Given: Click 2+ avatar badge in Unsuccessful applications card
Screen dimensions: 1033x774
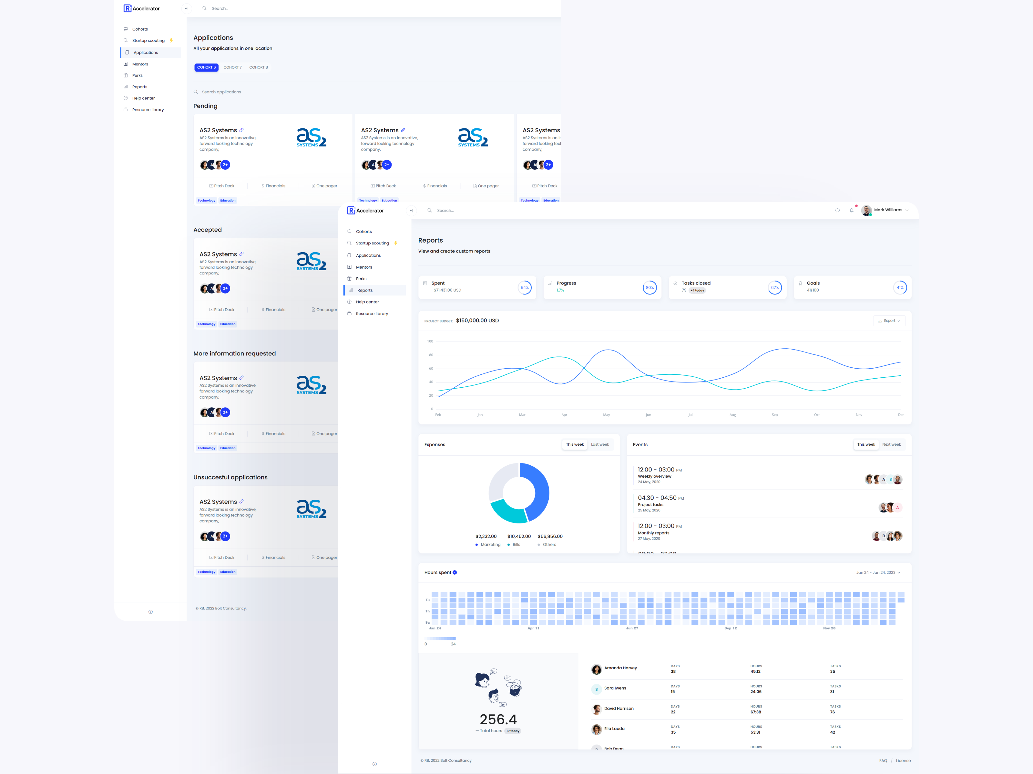Looking at the screenshot, I should tap(225, 536).
